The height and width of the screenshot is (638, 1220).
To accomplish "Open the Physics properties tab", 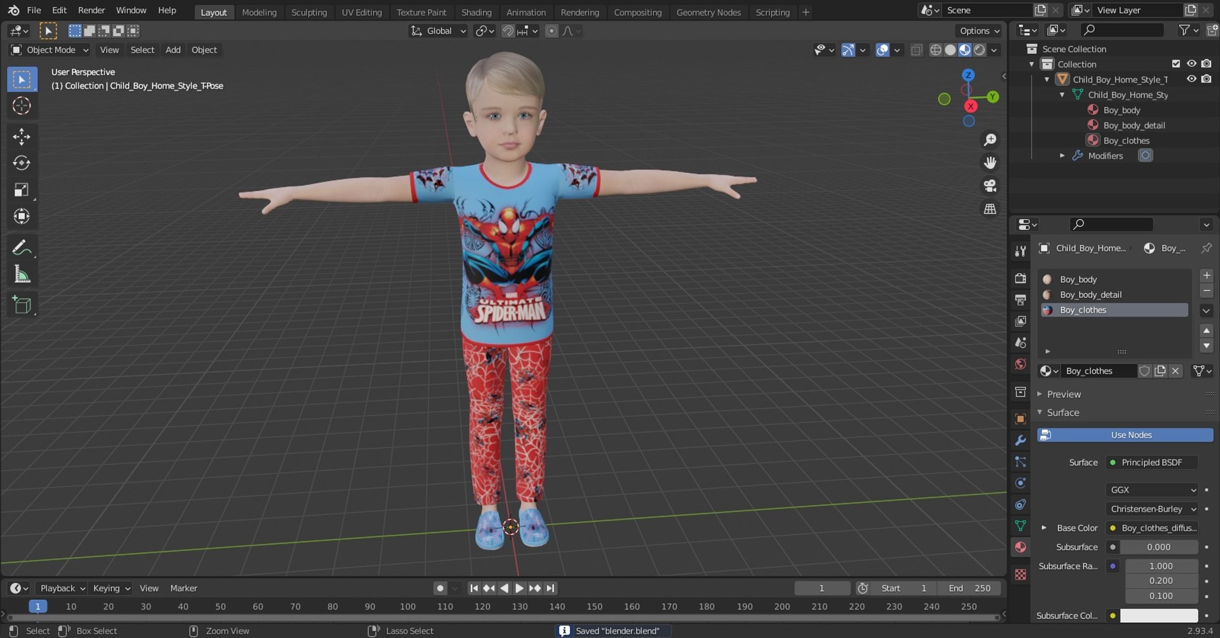I will pyautogui.click(x=1020, y=483).
